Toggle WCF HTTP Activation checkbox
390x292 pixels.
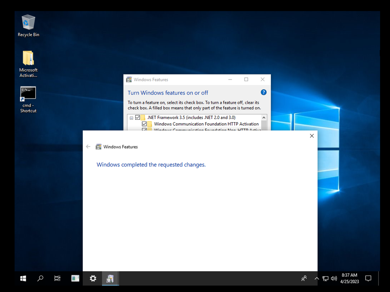pyautogui.click(x=144, y=124)
